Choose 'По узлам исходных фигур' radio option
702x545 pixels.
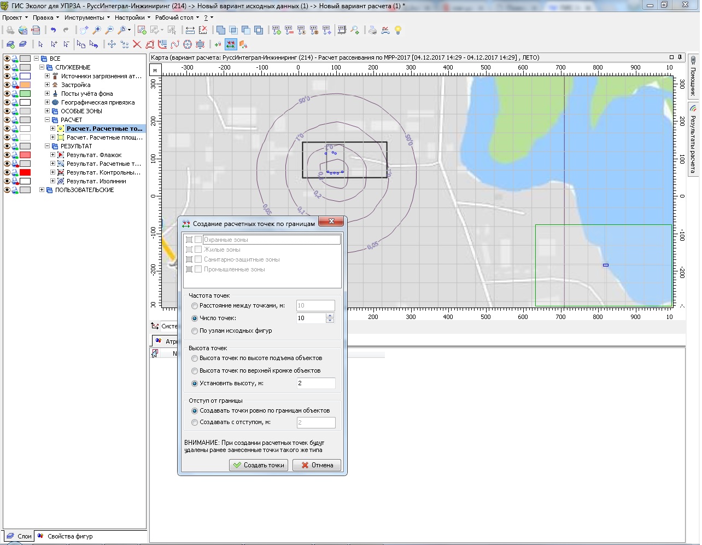195,331
